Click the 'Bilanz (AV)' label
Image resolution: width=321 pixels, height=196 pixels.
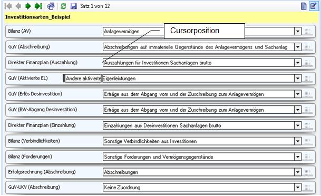[20, 31]
